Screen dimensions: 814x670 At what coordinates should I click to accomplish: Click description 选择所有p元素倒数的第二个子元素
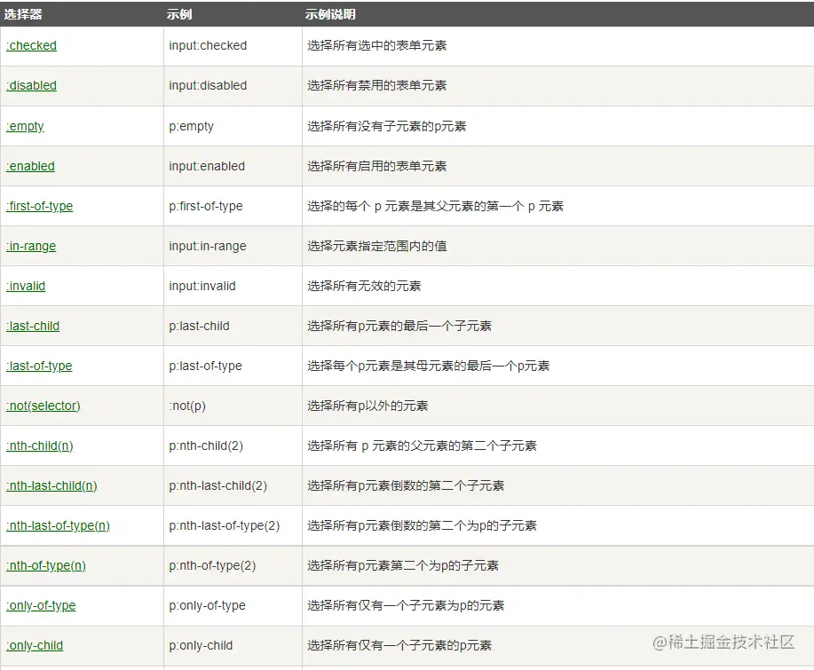point(406,485)
